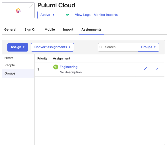Open the Mobile tab

pyautogui.click(x=50, y=29)
